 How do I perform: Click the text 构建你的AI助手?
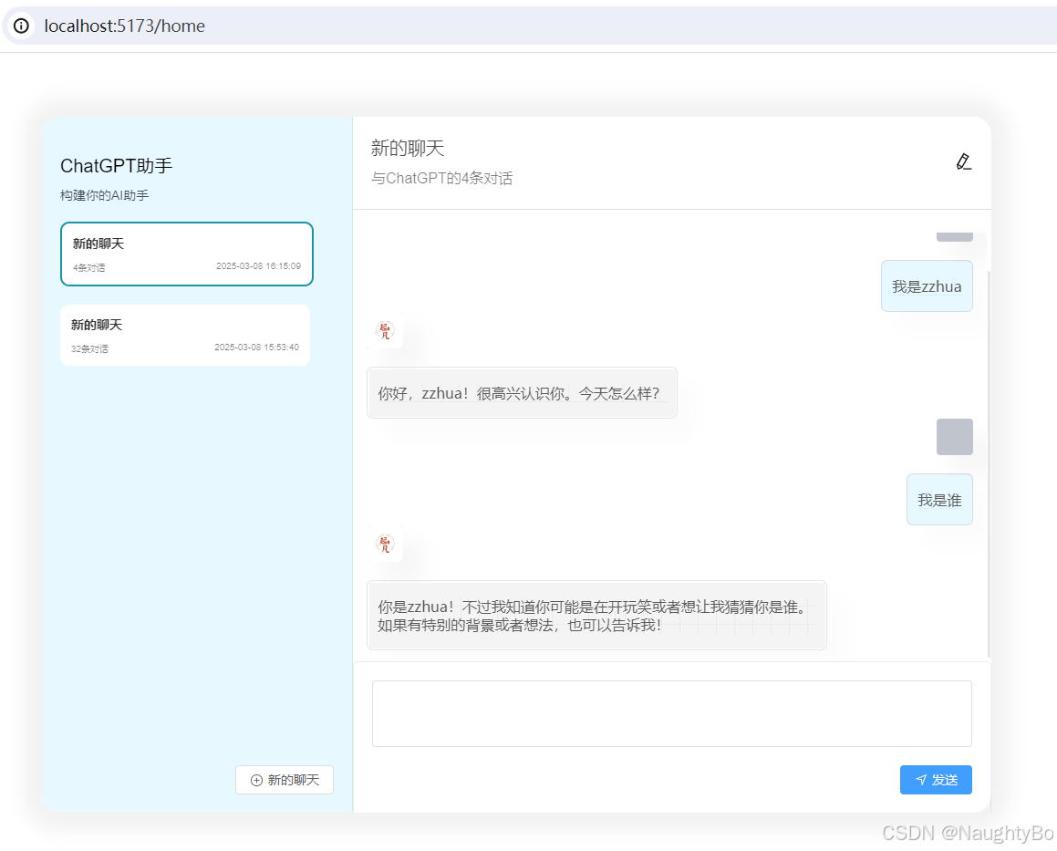coord(105,195)
